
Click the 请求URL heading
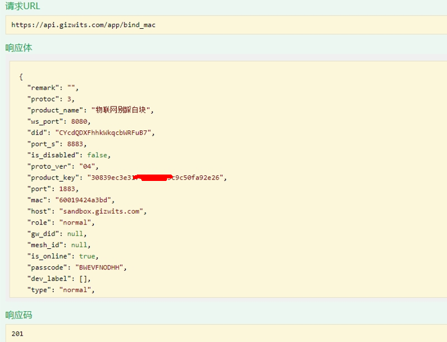(23, 6)
